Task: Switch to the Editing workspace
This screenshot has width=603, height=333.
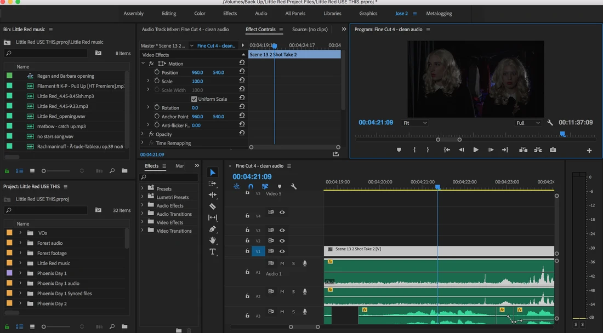Action: [x=169, y=14]
